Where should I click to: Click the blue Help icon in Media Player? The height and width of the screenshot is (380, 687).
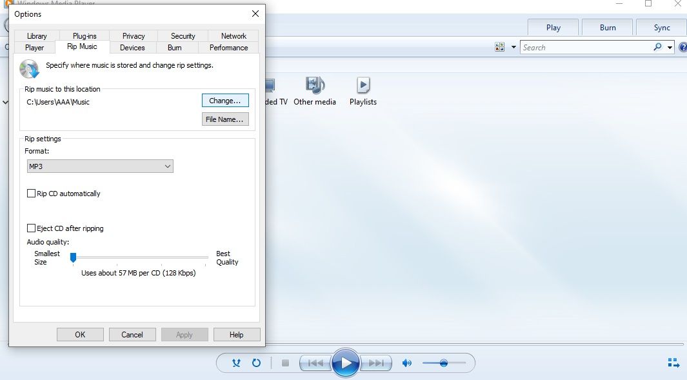click(682, 47)
